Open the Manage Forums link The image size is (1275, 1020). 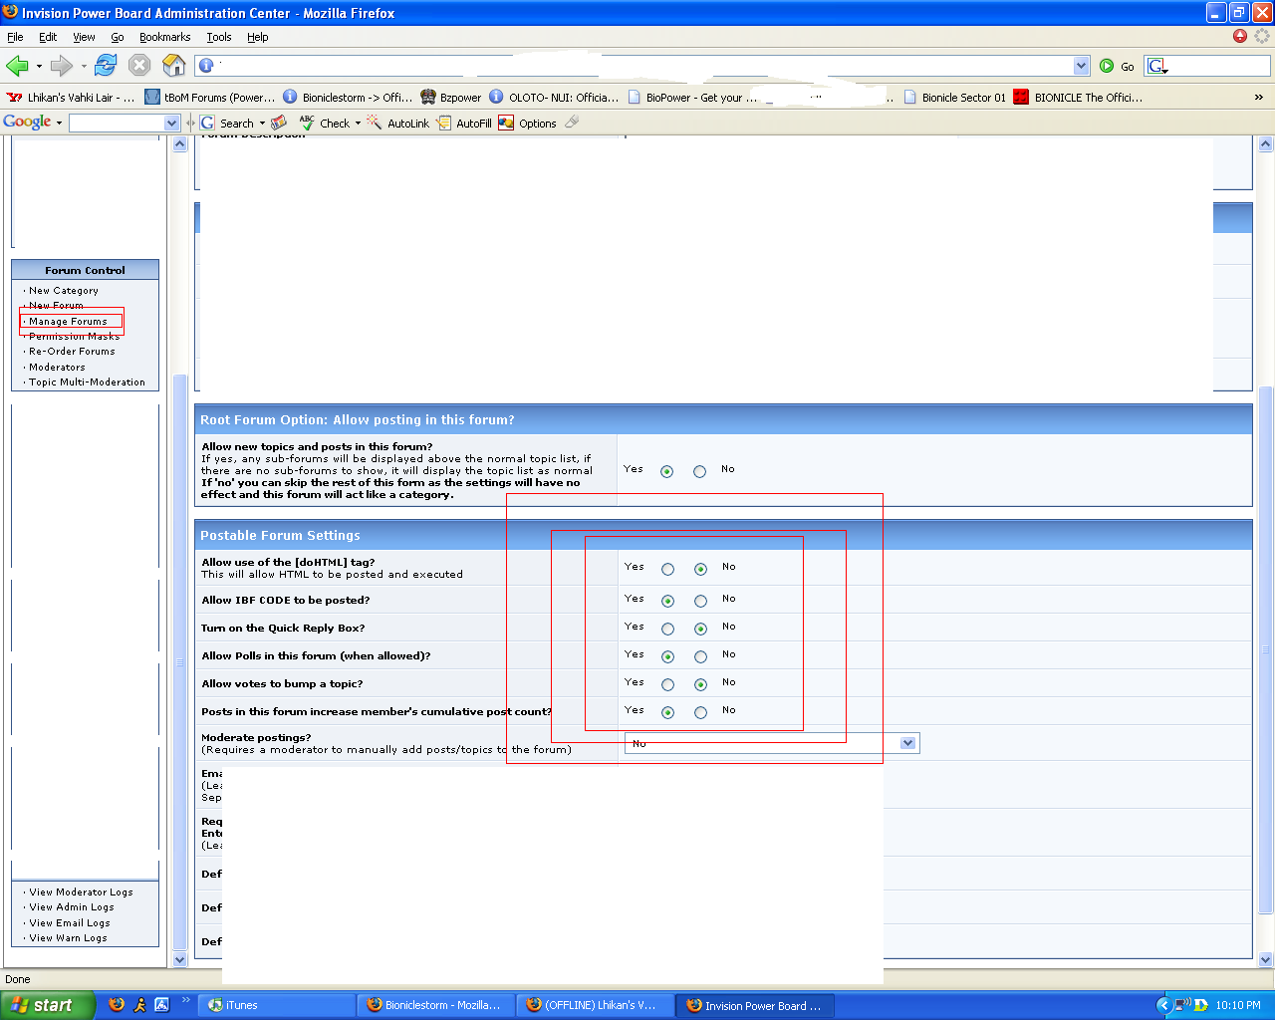pyautogui.click(x=68, y=322)
